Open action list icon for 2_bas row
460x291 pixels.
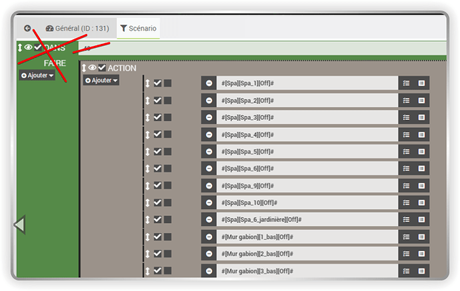pyautogui.click(x=406, y=254)
